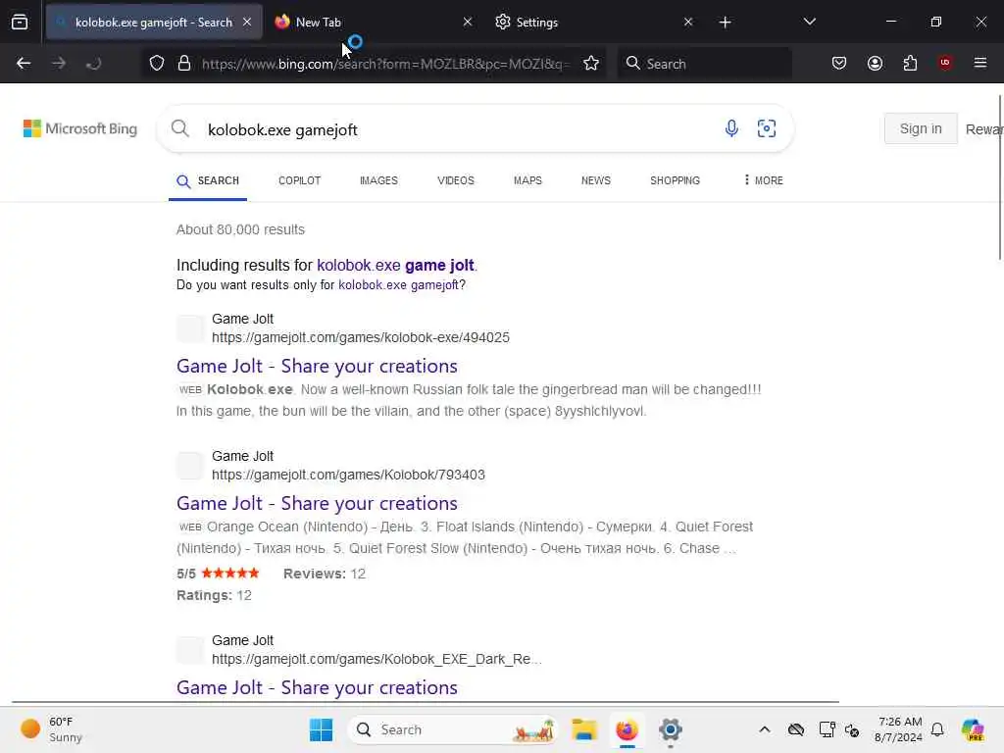Open the Microsoft Bing logo homepage
Viewport: 1004px width, 753px height.
tap(80, 128)
